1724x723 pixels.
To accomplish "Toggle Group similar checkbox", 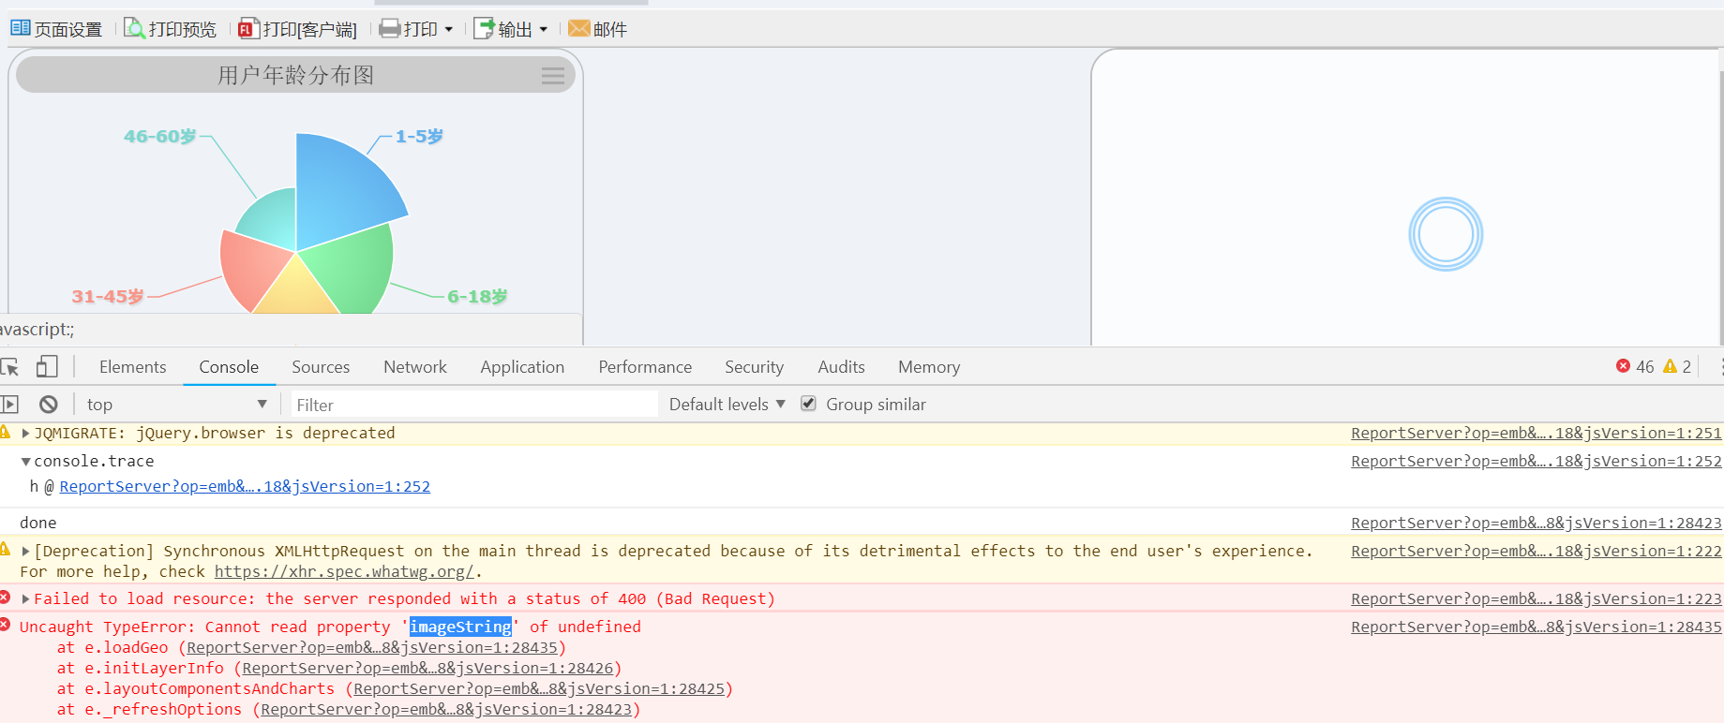I will (x=808, y=404).
